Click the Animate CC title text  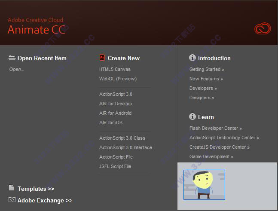(x=37, y=30)
